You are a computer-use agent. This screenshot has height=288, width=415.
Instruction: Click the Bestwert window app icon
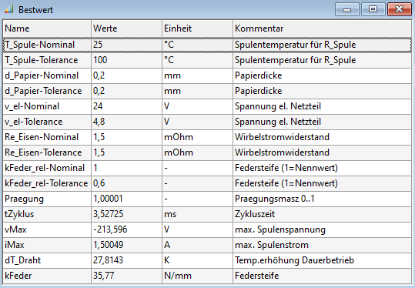tap(9, 10)
